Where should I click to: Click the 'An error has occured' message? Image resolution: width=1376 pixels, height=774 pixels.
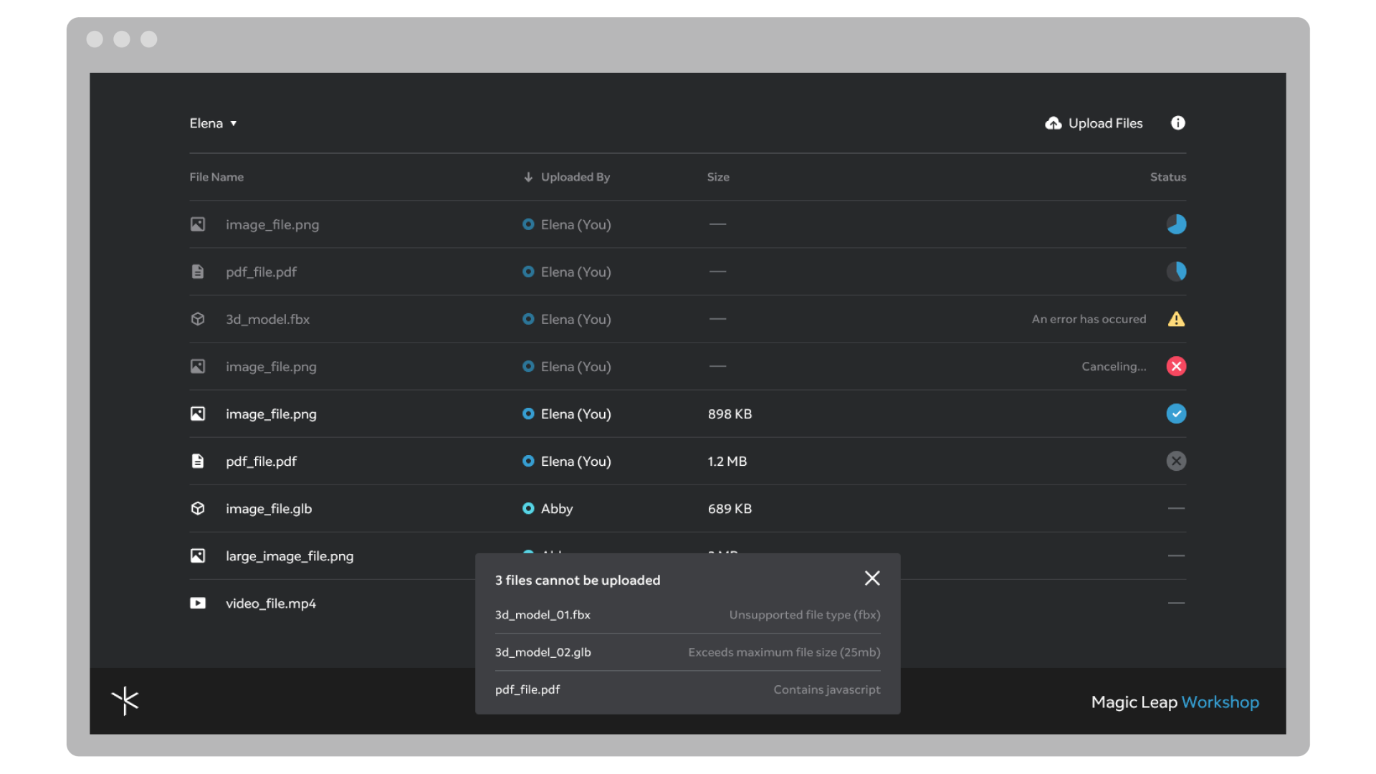click(1089, 319)
